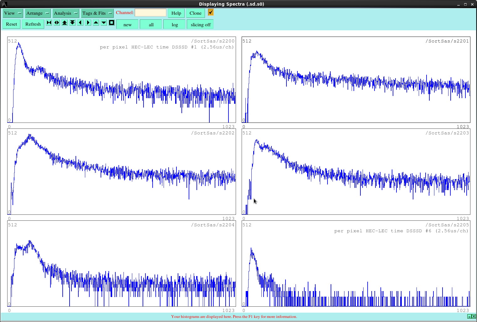This screenshot has width=477, height=322.
Task: Click the minimize icon in status bar corner
Action: click(469, 316)
